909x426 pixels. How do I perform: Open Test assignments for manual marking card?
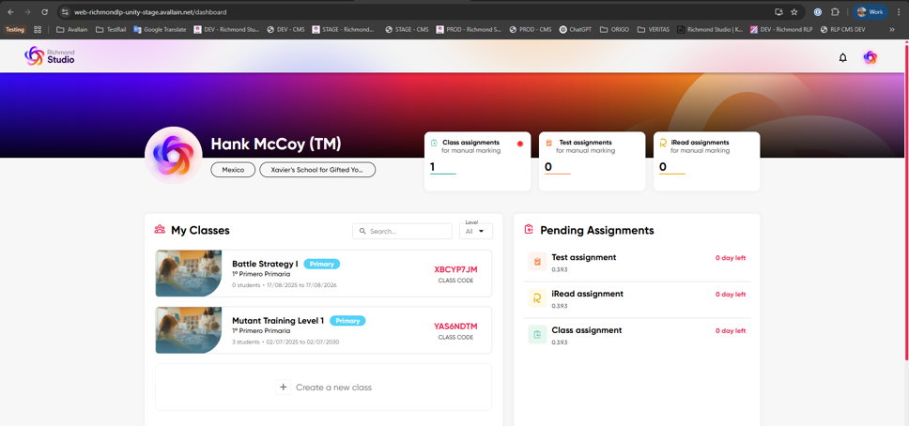[x=592, y=161]
